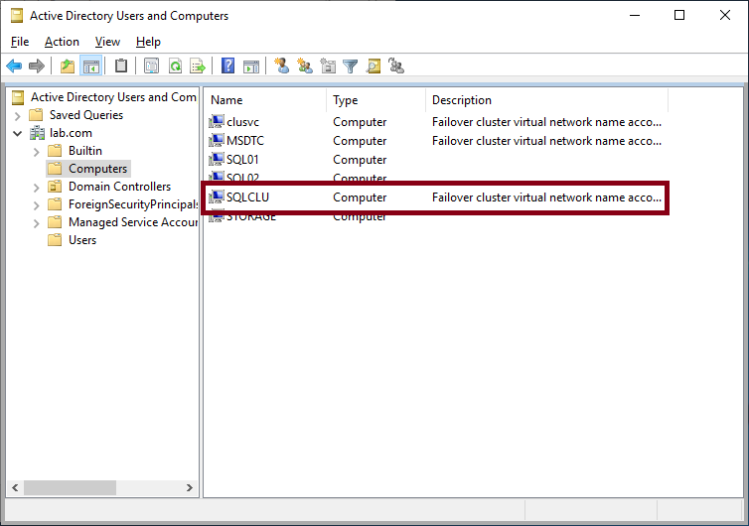Click the computer icon beside SQL01

[217, 159]
